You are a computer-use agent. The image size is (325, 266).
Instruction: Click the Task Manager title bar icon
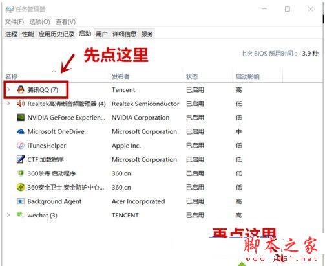pos(10,9)
